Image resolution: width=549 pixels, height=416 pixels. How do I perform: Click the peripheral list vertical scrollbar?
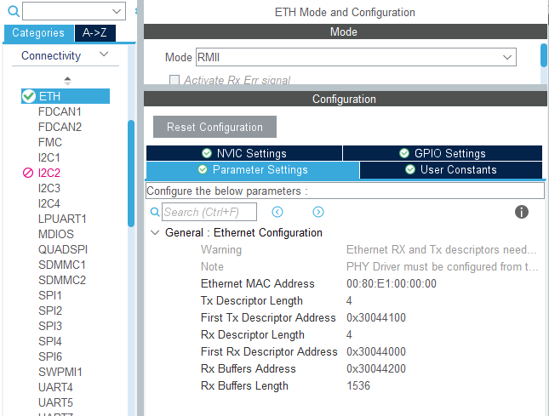(x=131, y=174)
